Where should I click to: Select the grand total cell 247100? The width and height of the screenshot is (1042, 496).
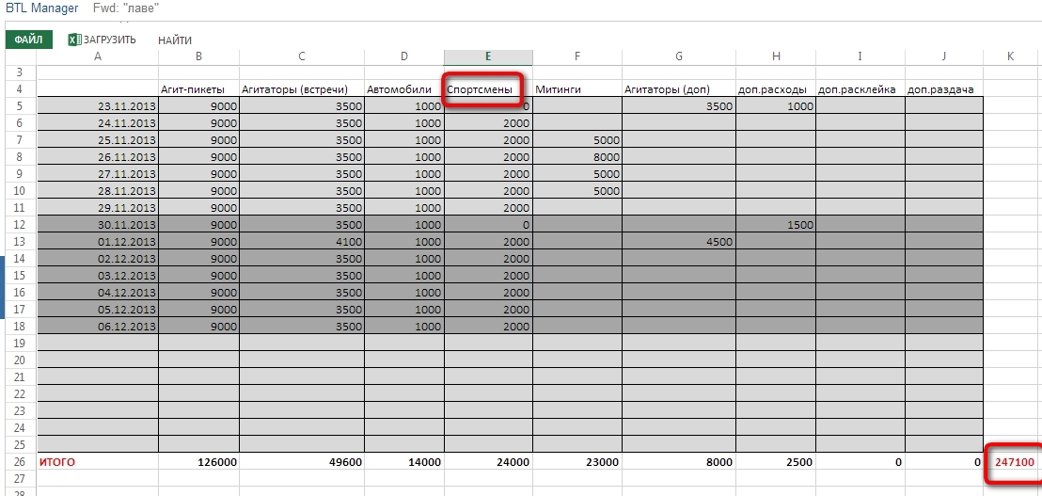pos(1012,462)
